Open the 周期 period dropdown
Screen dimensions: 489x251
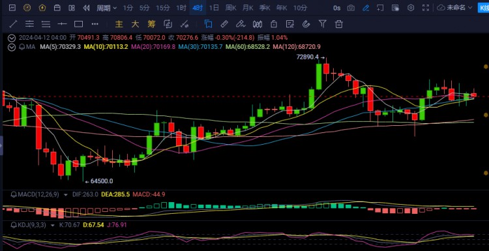pos(107,8)
